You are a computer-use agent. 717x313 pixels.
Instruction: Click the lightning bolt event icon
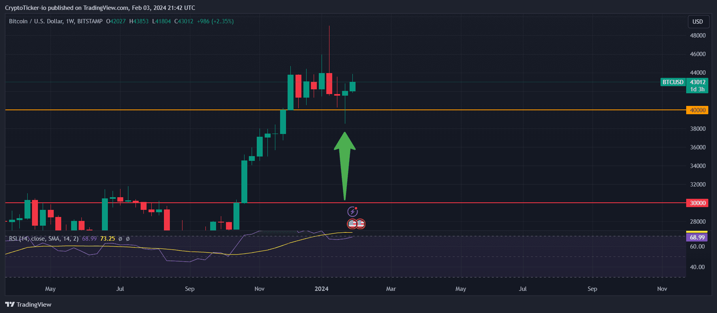tap(352, 212)
